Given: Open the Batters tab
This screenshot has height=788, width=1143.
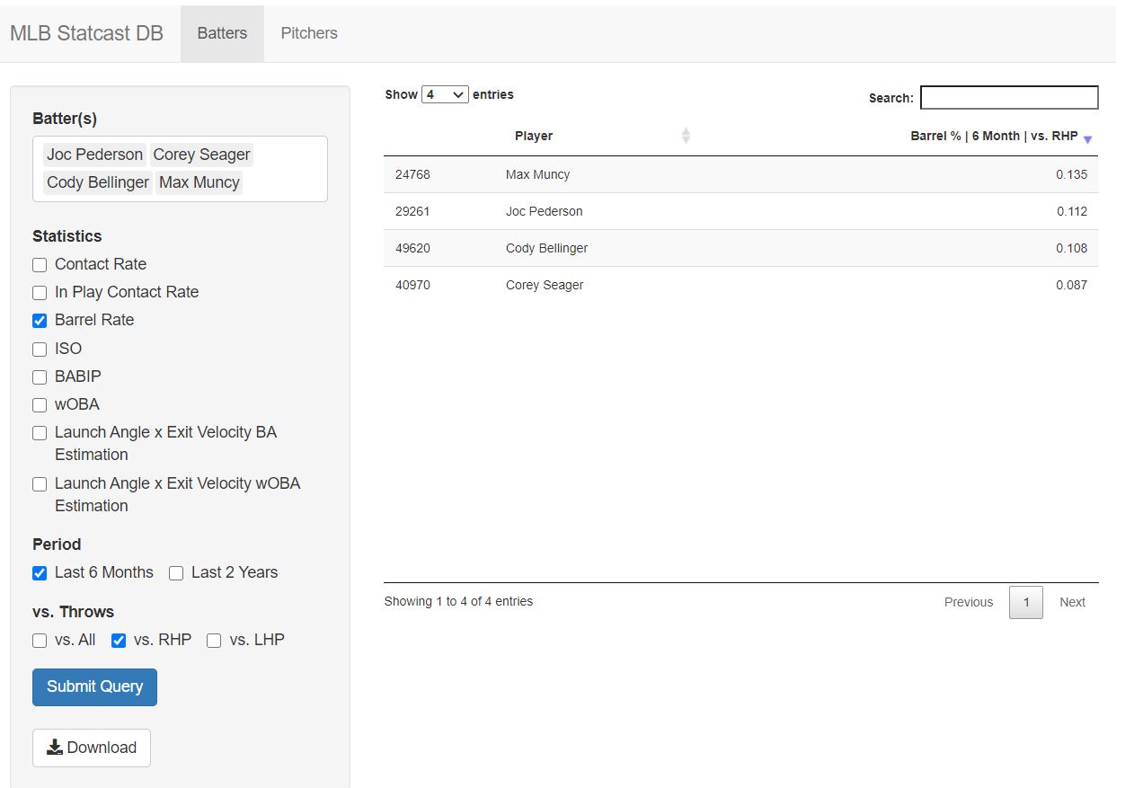Looking at the screenshot, I should tap(222, 33).
